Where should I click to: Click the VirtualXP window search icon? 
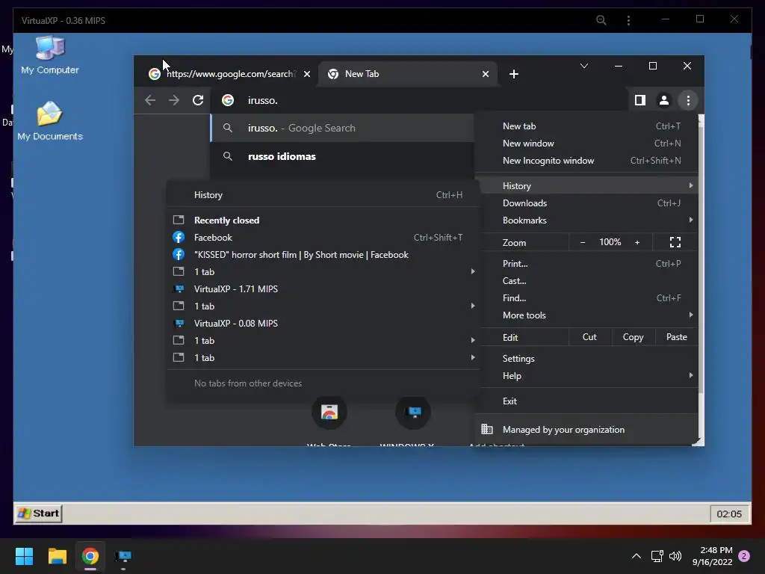601,20
